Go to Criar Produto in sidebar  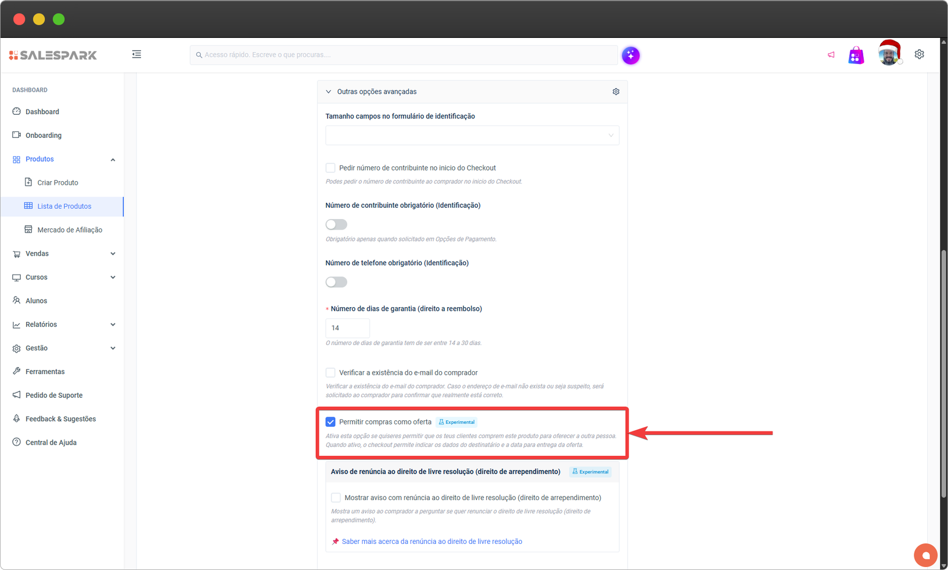pyautogui.click(x=57, y=183)
